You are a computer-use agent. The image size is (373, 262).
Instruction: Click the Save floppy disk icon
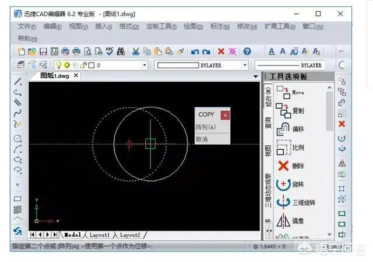tap(43, 51)
